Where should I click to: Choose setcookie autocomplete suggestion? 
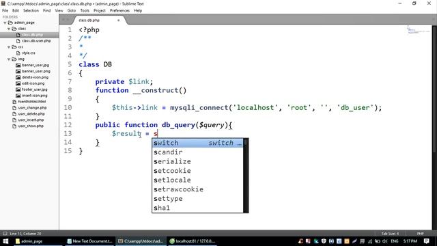(x=197, y=171)
